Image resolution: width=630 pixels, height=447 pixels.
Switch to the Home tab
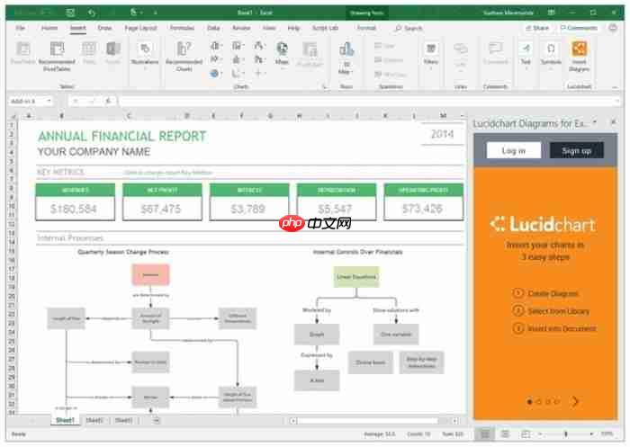coord(49,28)
